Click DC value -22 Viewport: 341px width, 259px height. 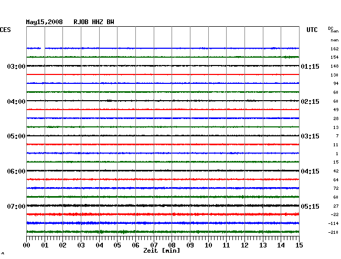click(335, 214)
